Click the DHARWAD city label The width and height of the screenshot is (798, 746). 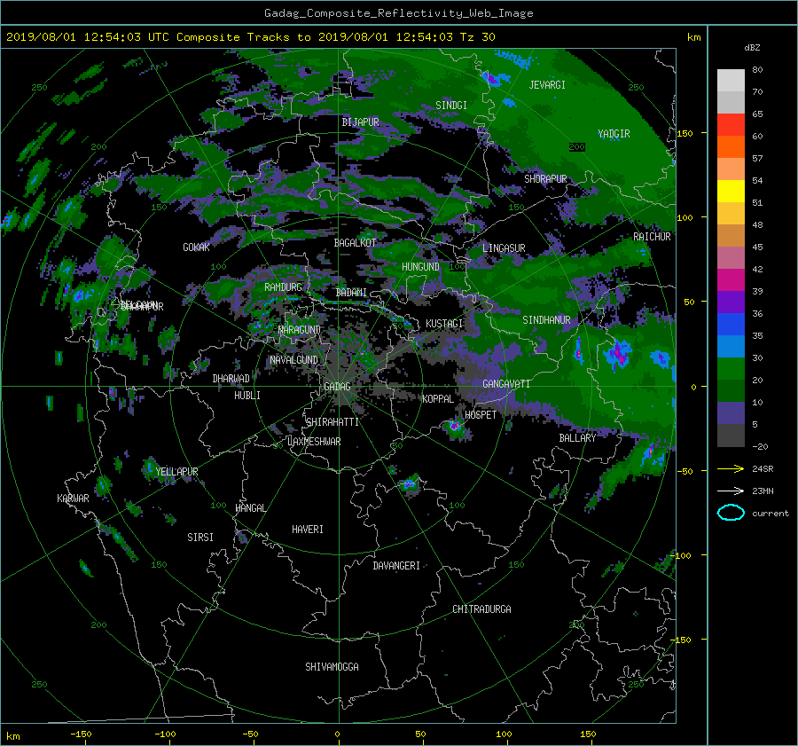231,379
